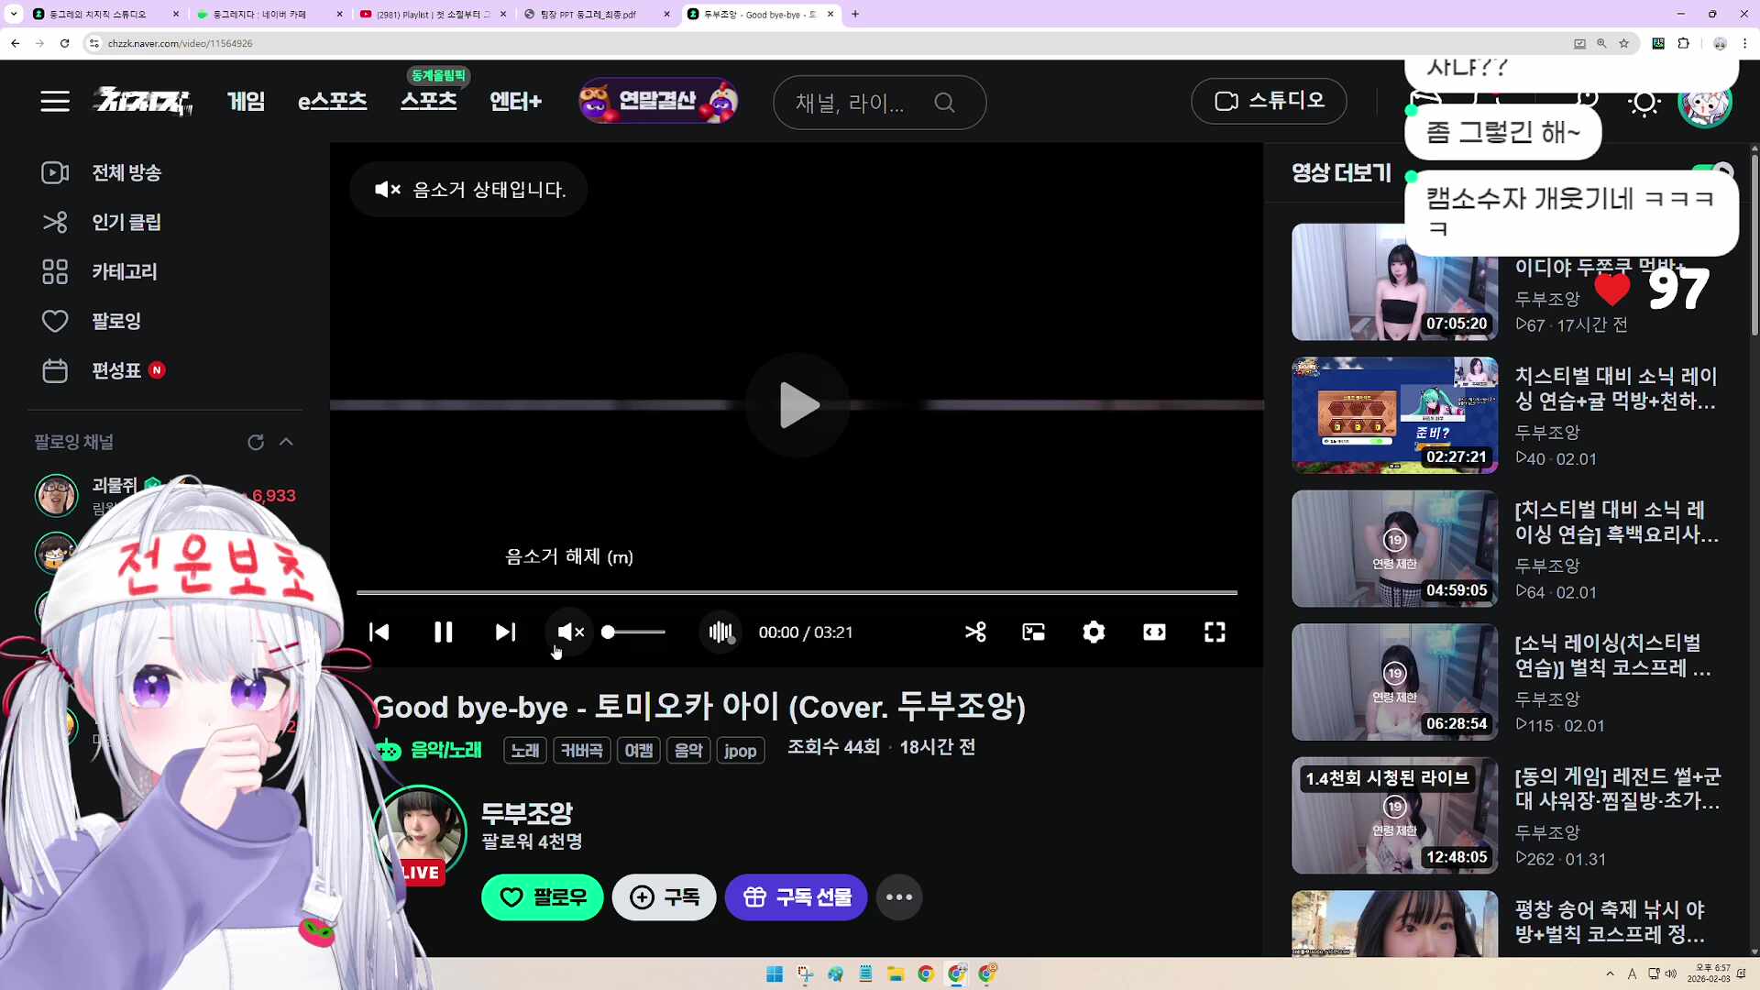This screenshot has height=990, width=1760.
Task: Create a clip with the scissors icon
Action: [975, 632]
